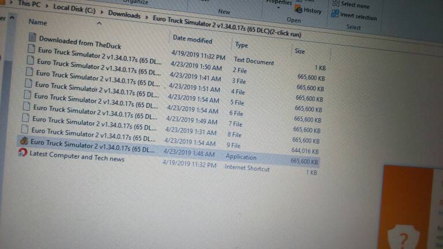This screenshot has width=443, height=249.
Task: Click the orange shield with question mark icon
Action: 403,237
